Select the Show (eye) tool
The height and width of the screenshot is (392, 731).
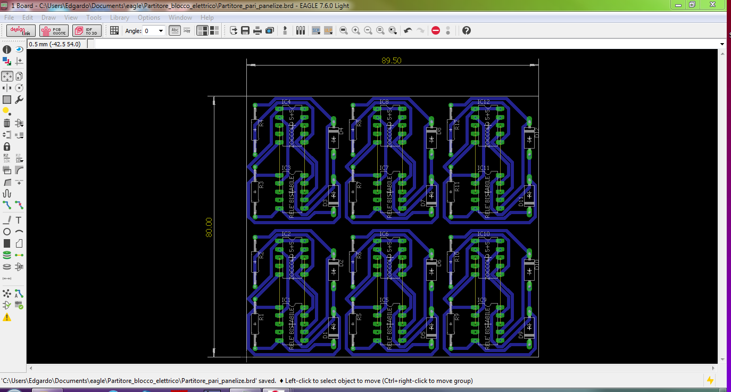coord(19,50)
